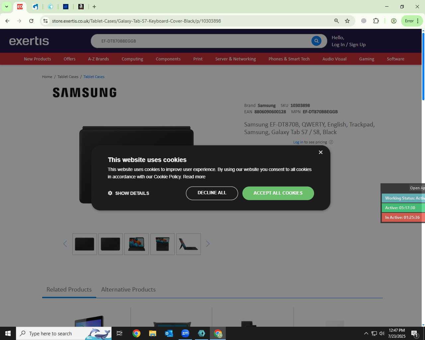The image size is (425, 340).
Task: Open volume control in system tray
Action: point(382,333)
